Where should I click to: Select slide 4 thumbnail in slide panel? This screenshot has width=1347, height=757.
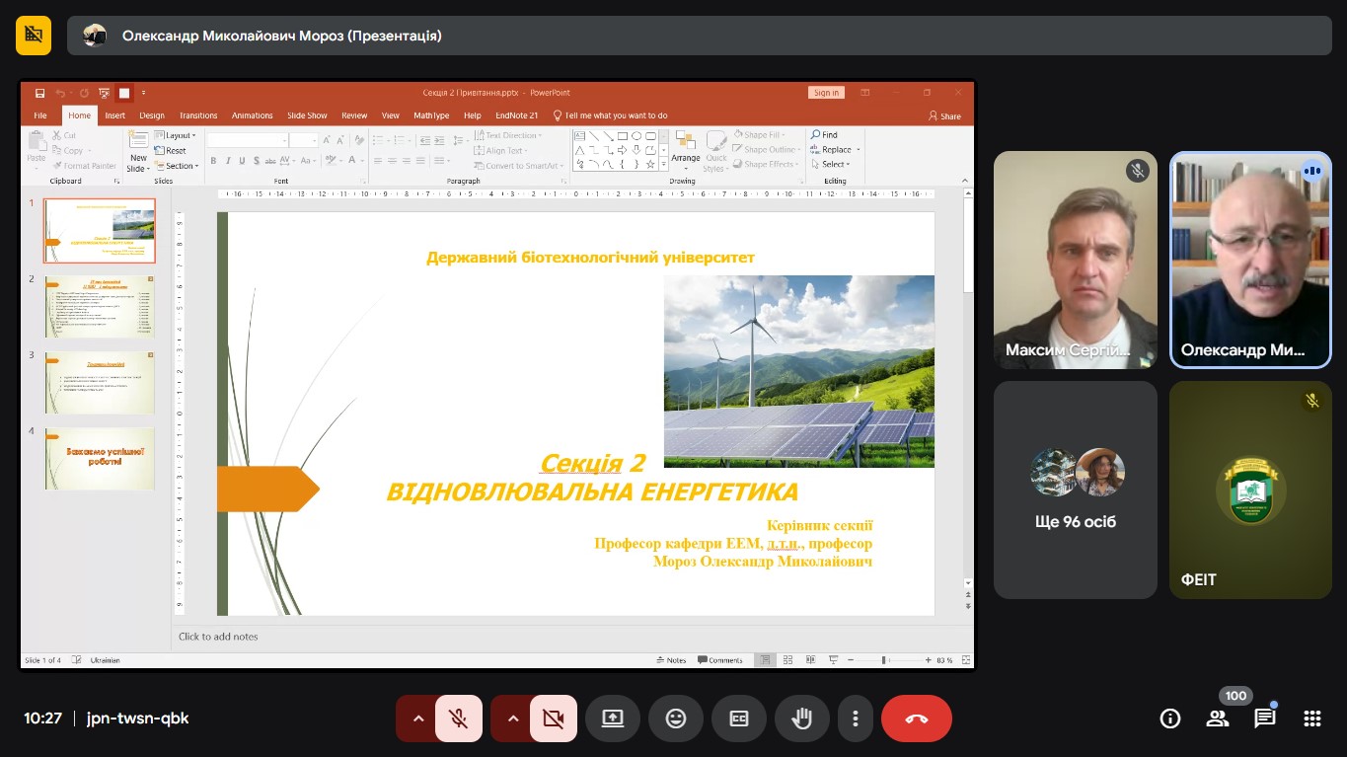click(x=100, y=458)
